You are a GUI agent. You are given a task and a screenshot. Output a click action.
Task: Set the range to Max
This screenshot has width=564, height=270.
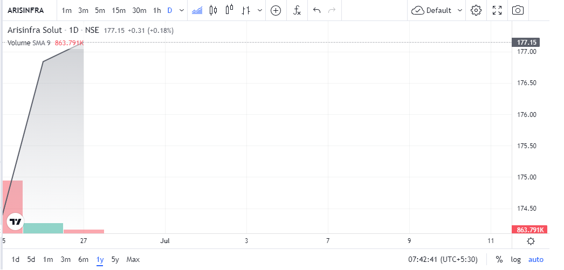click(x=133, y=259)
